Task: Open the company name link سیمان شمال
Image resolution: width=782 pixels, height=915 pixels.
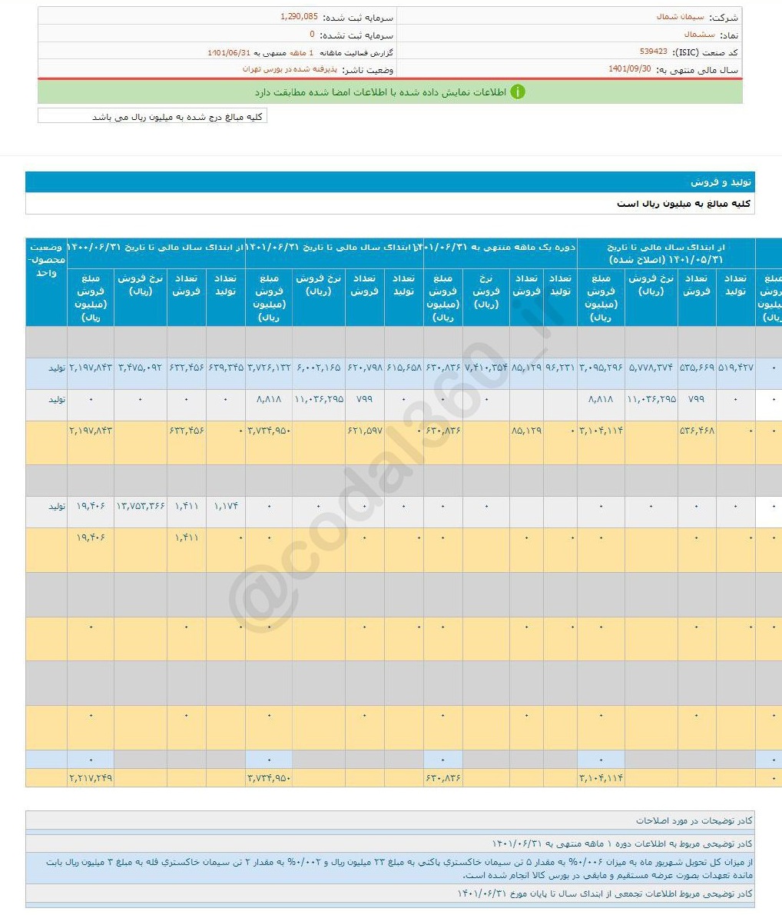Action: [674, 17]
